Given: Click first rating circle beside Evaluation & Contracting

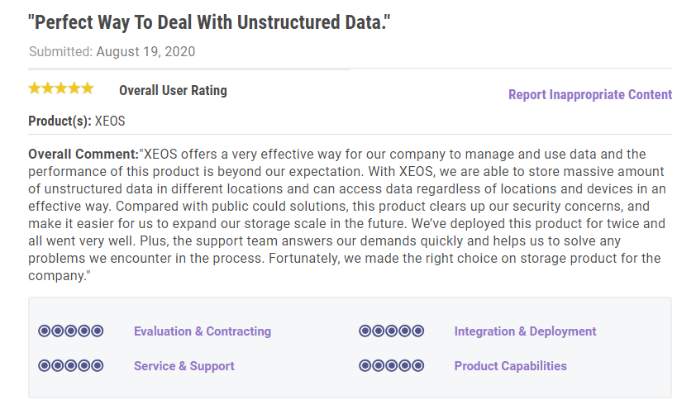Looking at the screenshot, I should tap(44, 331).
